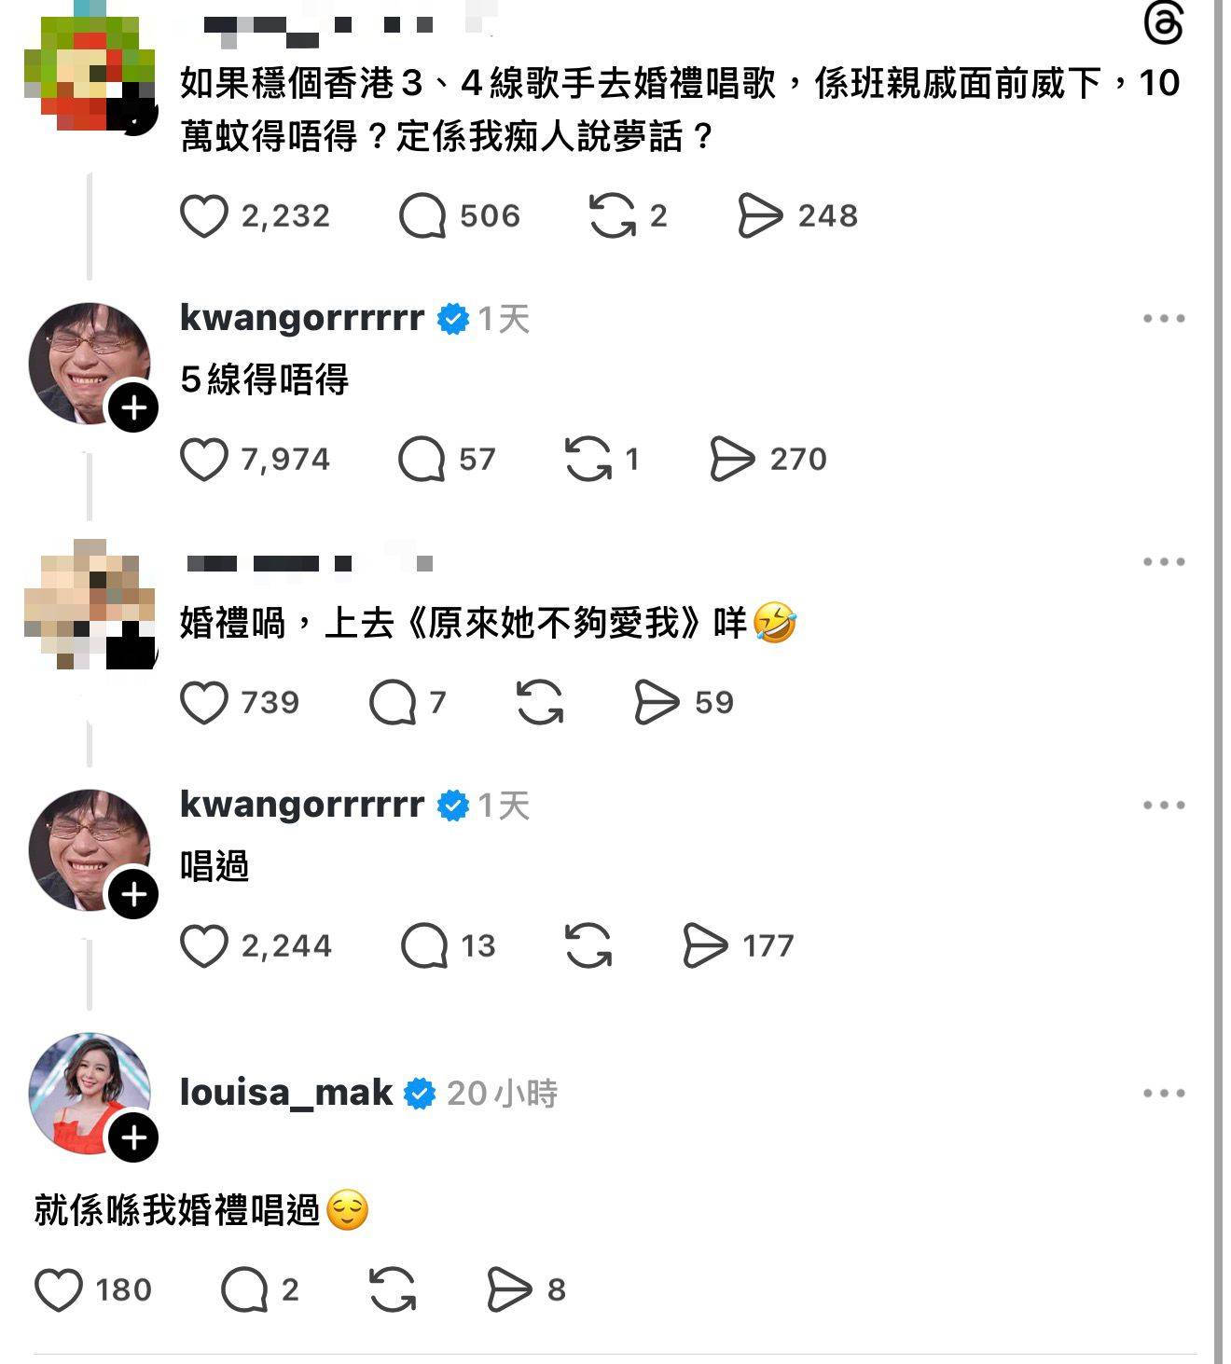
Task: Like the kwangorrrrrr reply with 7,974 likes
Action: (203, 460)
